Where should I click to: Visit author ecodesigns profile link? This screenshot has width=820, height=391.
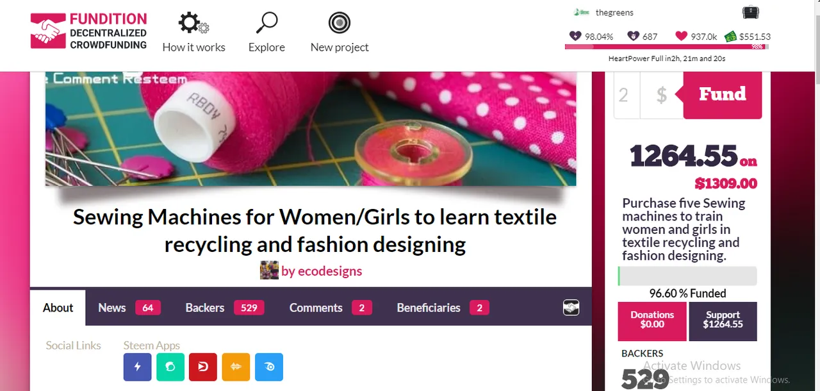(x=322, y=271)
